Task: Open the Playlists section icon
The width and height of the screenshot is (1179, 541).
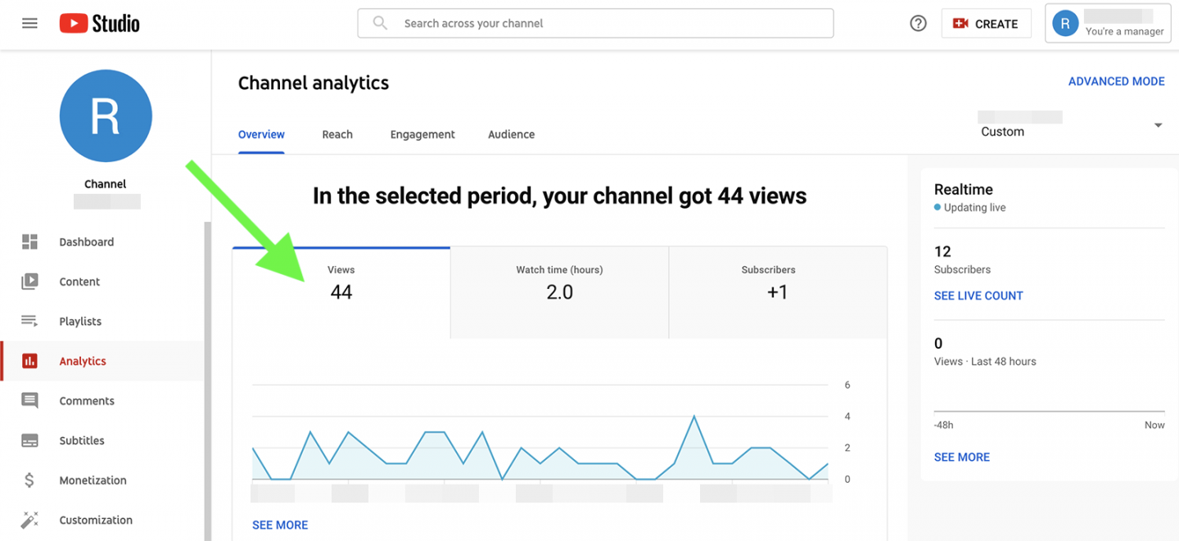Action: 29,321
